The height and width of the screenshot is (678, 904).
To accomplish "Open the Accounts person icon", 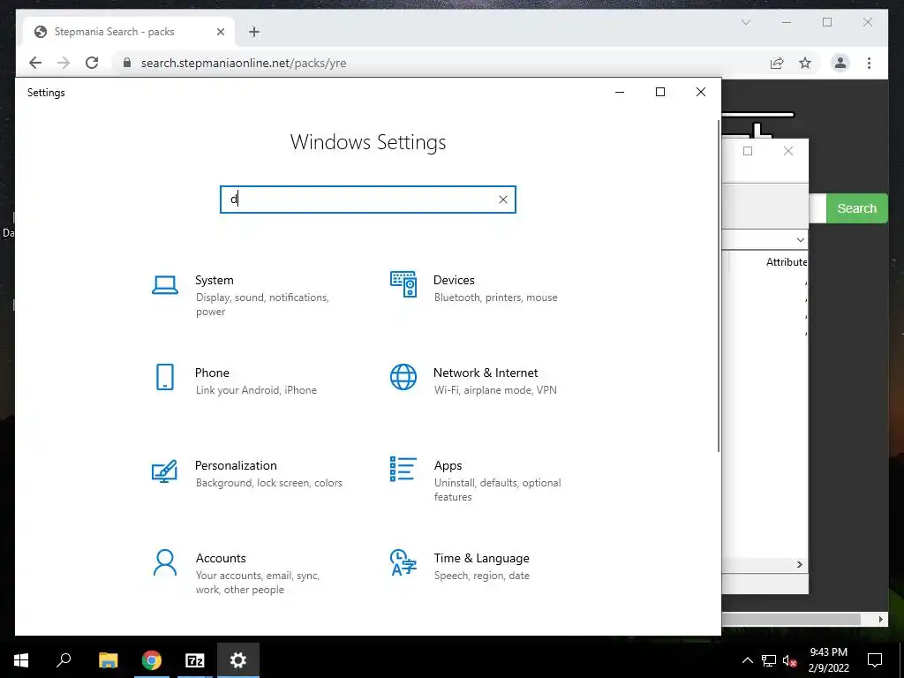I will click(165, 562).
